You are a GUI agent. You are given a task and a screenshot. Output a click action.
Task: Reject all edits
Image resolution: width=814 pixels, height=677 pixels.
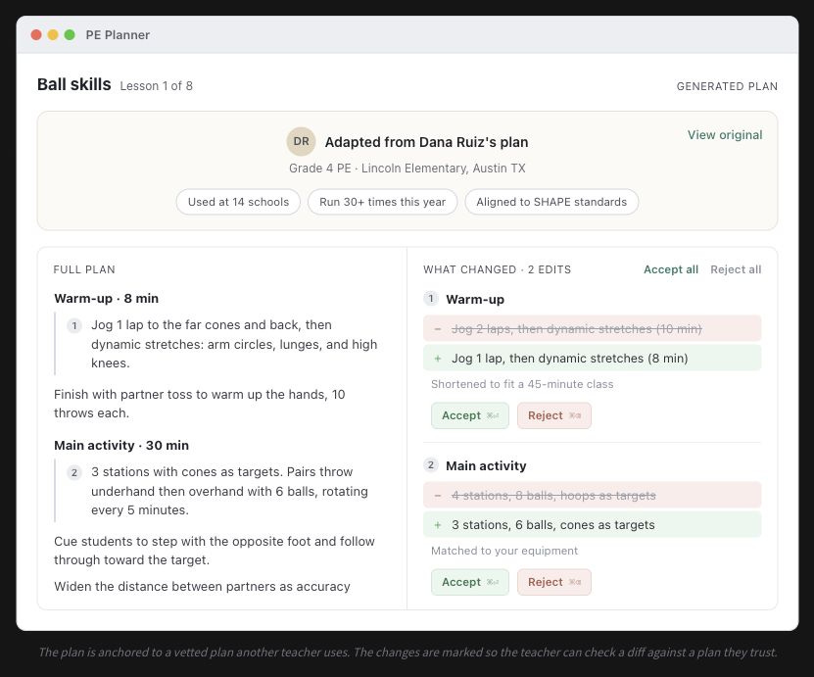736,269
